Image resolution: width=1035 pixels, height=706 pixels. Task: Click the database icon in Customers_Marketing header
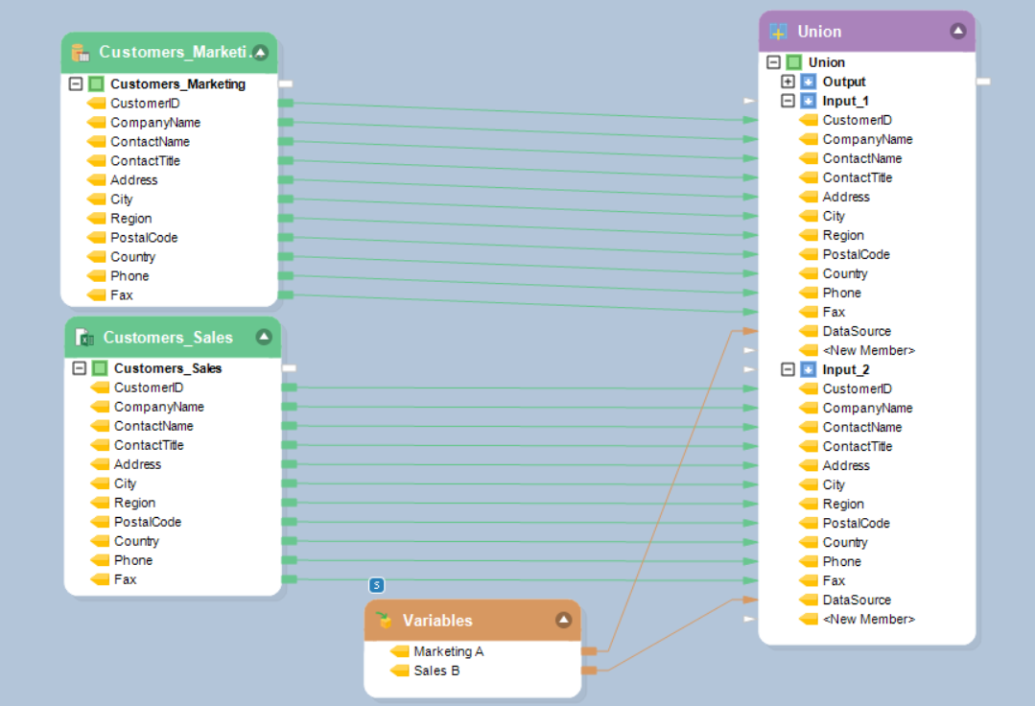click(x=81, y=53)
